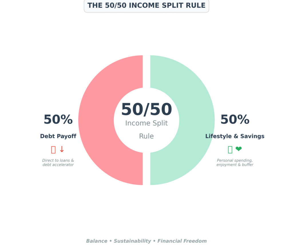Click the word "Rule" in the donut center

pyautogui.click(x=146, y=136)
